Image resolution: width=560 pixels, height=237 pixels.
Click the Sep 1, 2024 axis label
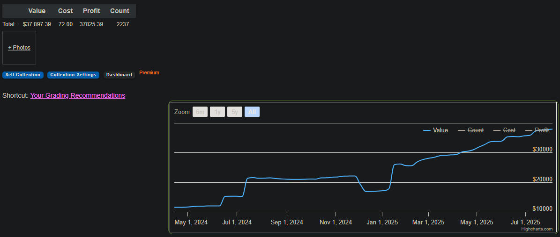(x=287, y=222)
